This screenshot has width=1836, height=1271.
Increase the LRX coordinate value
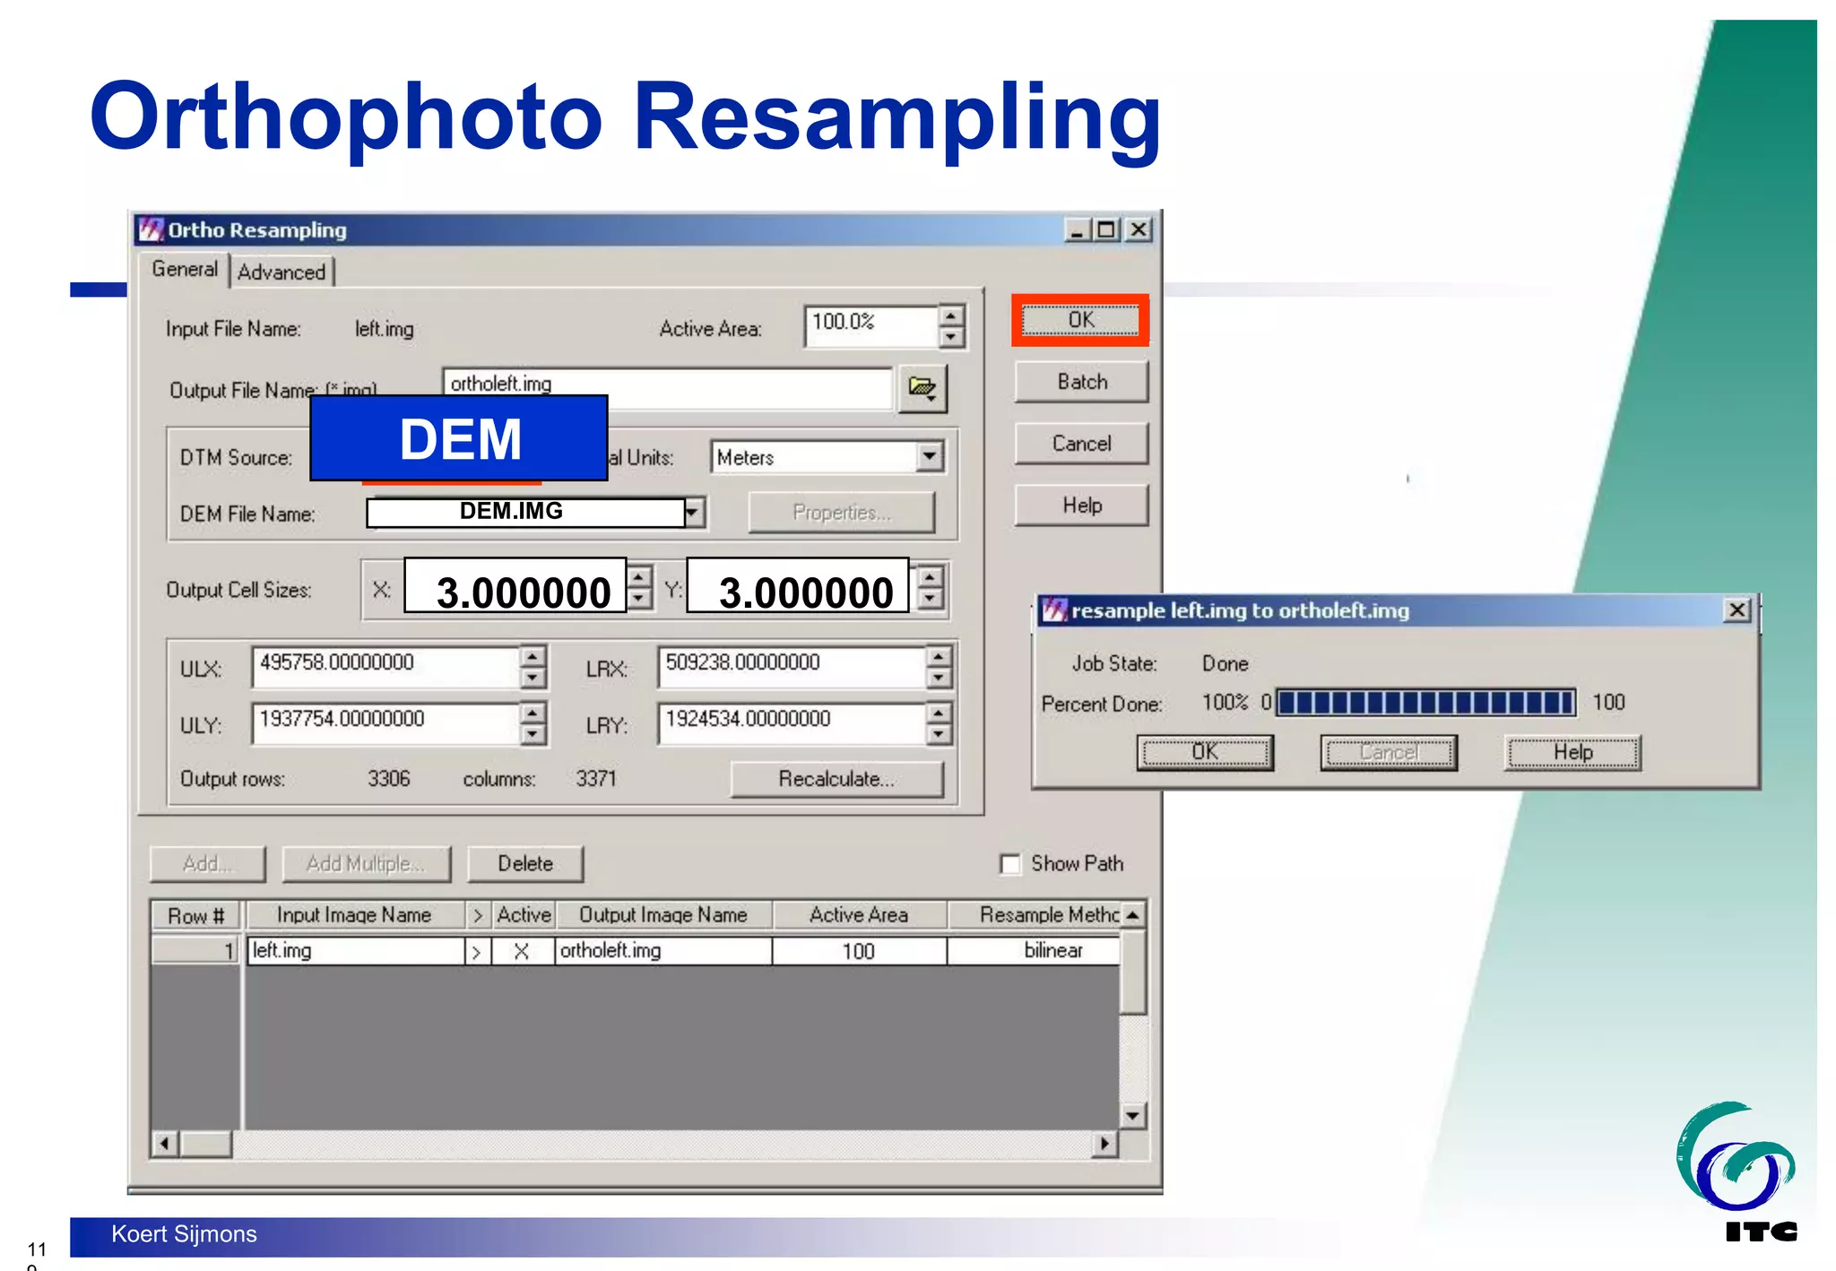click(939, 657)
